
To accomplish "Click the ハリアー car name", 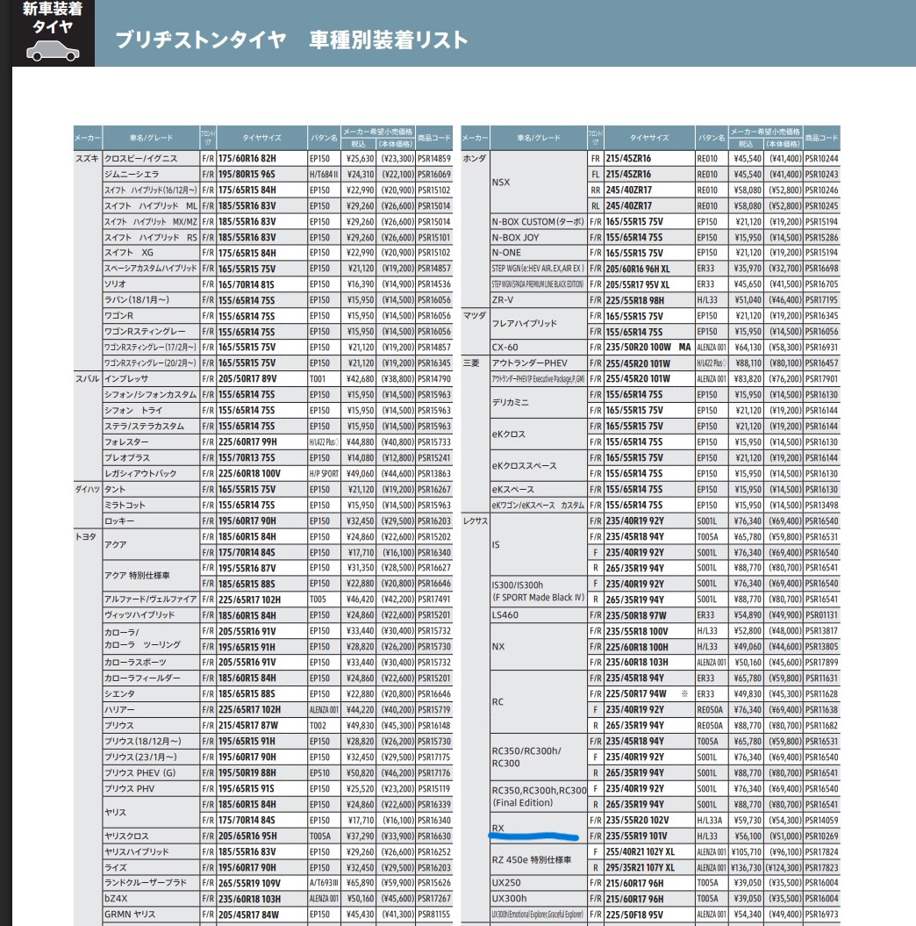I will click(120, 709).
